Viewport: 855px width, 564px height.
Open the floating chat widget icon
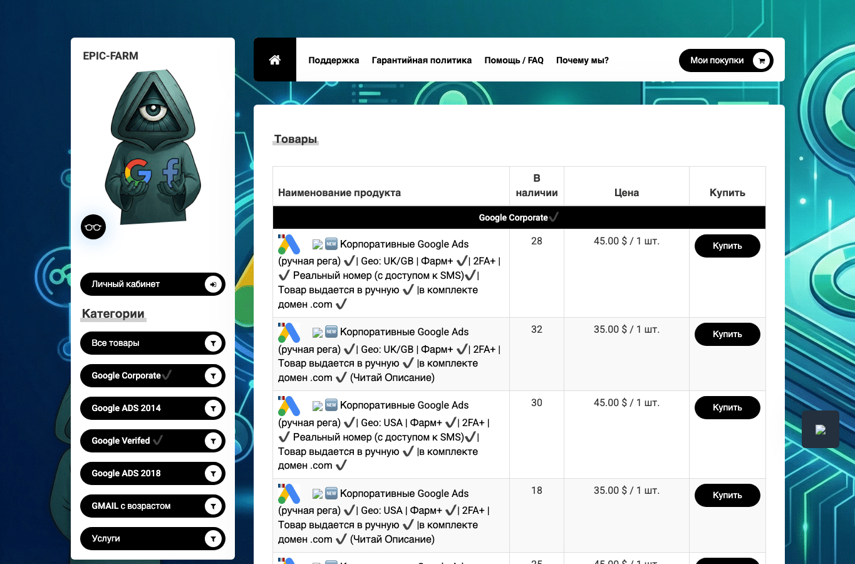tap(821, 429)
